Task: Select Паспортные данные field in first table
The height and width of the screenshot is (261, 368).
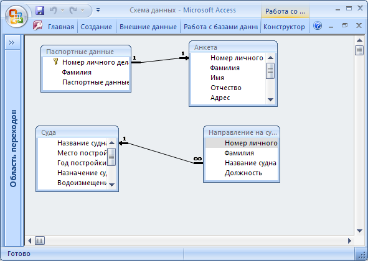Action: pos(96,82)
